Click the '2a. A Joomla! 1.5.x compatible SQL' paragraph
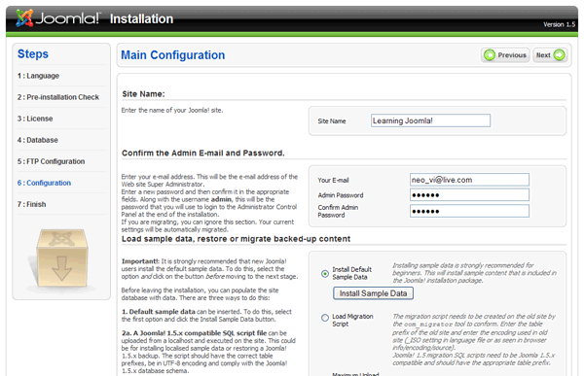The width and height of the screenshot is (584, 376). [x=208, y=352]
